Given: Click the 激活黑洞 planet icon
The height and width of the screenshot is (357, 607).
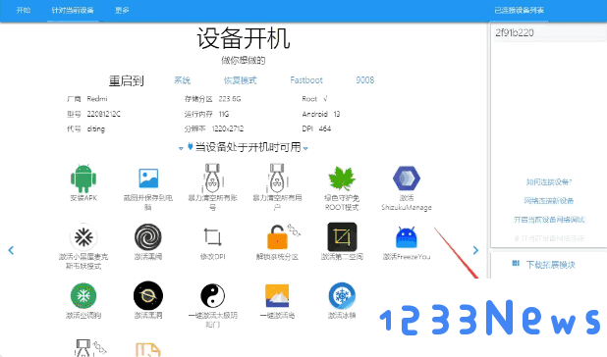Looking at the screenshot, I should [148, 296].
